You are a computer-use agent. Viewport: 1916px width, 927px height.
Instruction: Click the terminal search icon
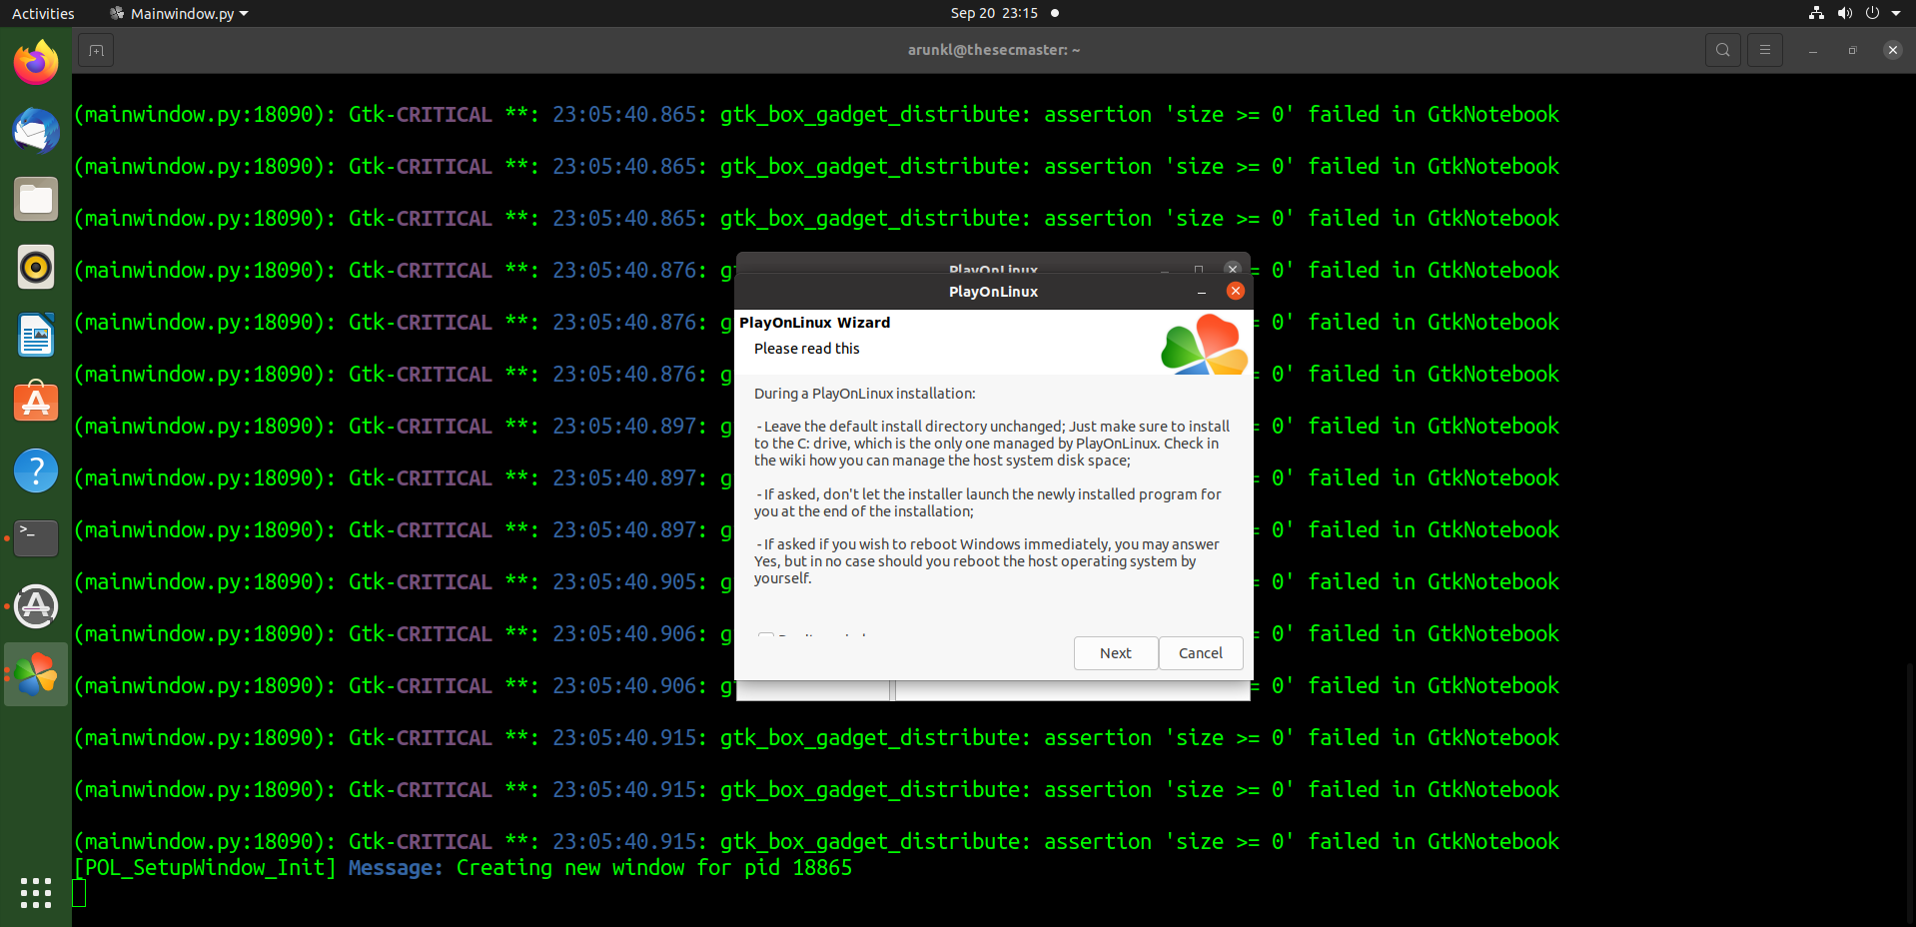pos(1722,50)
